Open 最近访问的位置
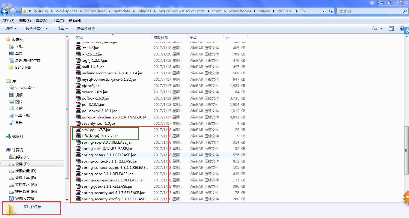 click(x=28, y=60)
